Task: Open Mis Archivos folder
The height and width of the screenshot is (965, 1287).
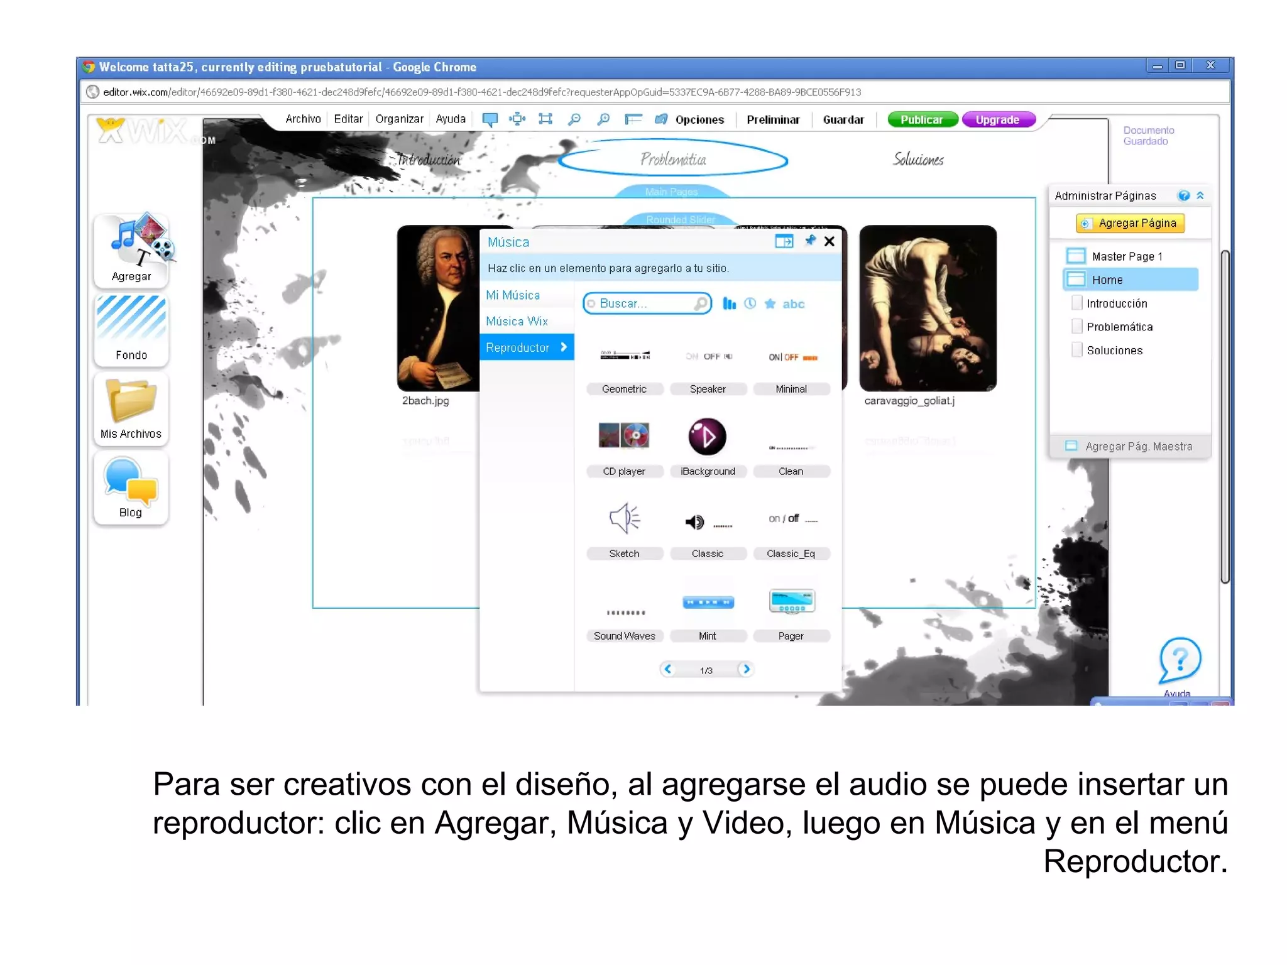Action: point(131,408)
